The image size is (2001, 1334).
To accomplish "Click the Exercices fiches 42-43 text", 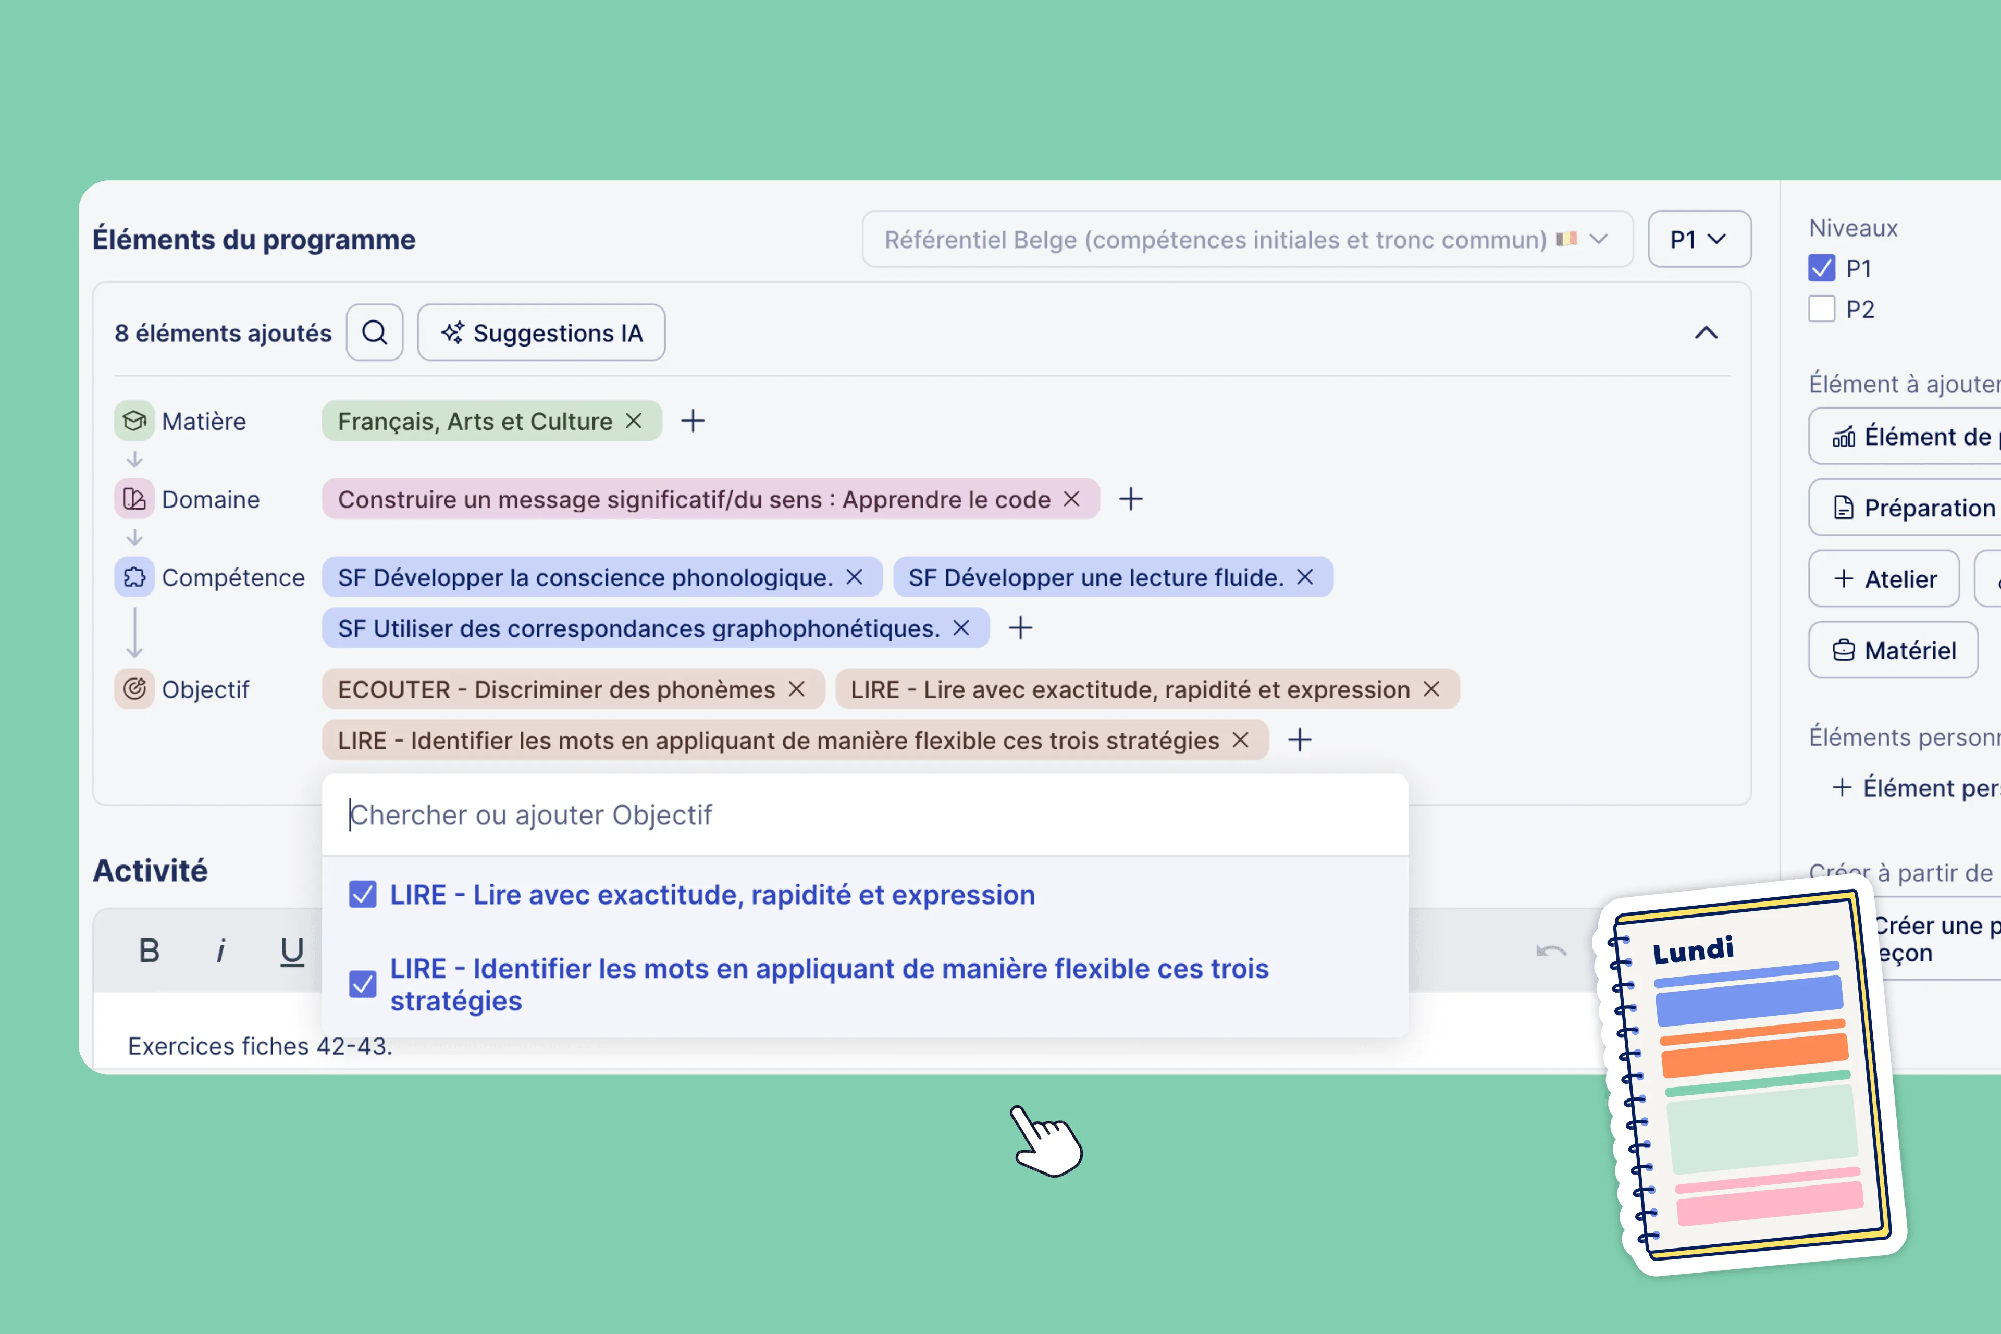I will tap(261, 1046).
